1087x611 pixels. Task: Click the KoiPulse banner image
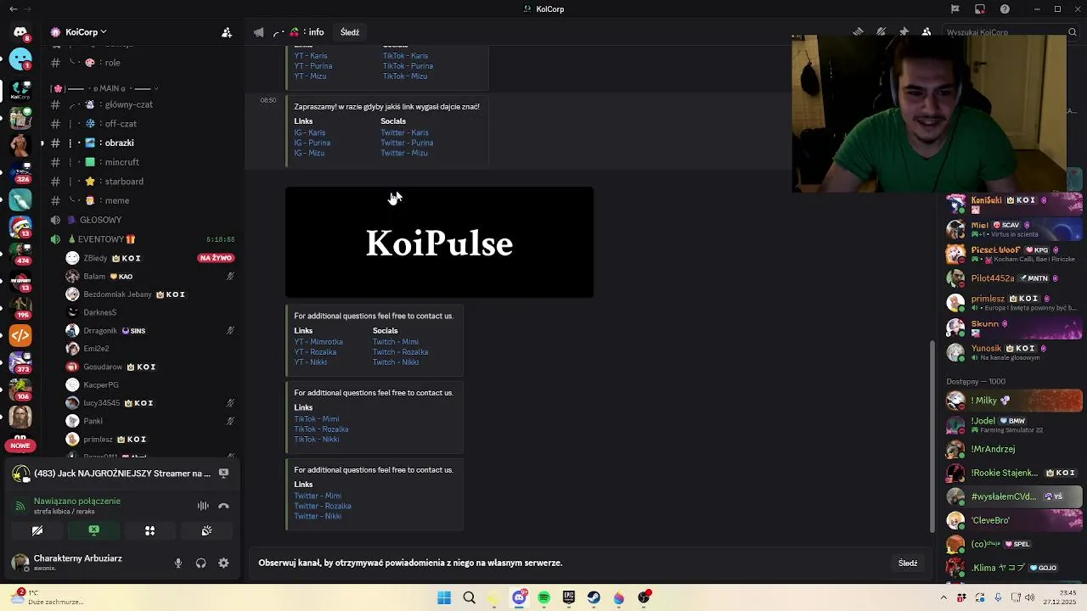[x=439, y=243]
